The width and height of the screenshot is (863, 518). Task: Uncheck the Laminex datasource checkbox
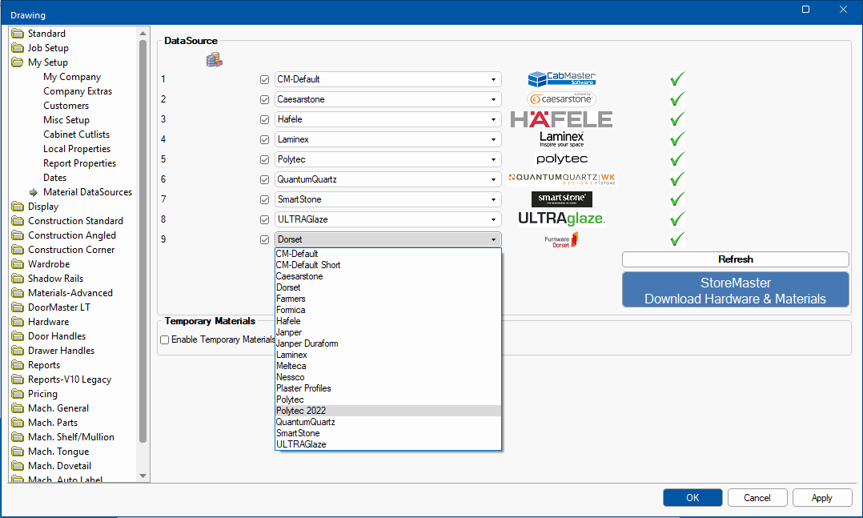pyautogui.click(x=265, y=139)
